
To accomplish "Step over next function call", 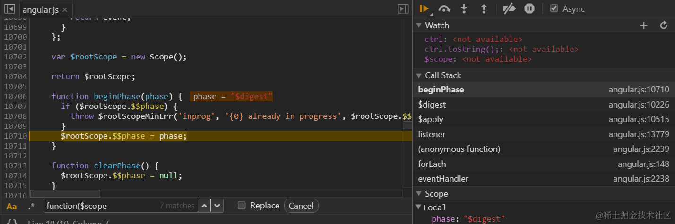I will click(x=444, y=8).
